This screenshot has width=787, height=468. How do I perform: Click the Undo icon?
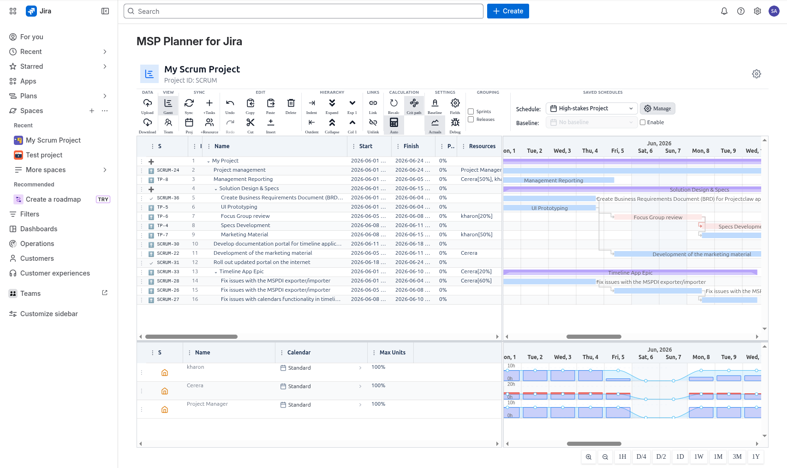(230, 106)
